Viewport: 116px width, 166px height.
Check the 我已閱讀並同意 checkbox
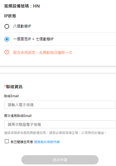pyautogui.click(x=7, y=141)
